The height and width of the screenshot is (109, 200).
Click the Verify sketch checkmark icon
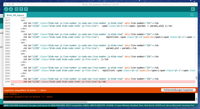[6, 9]
